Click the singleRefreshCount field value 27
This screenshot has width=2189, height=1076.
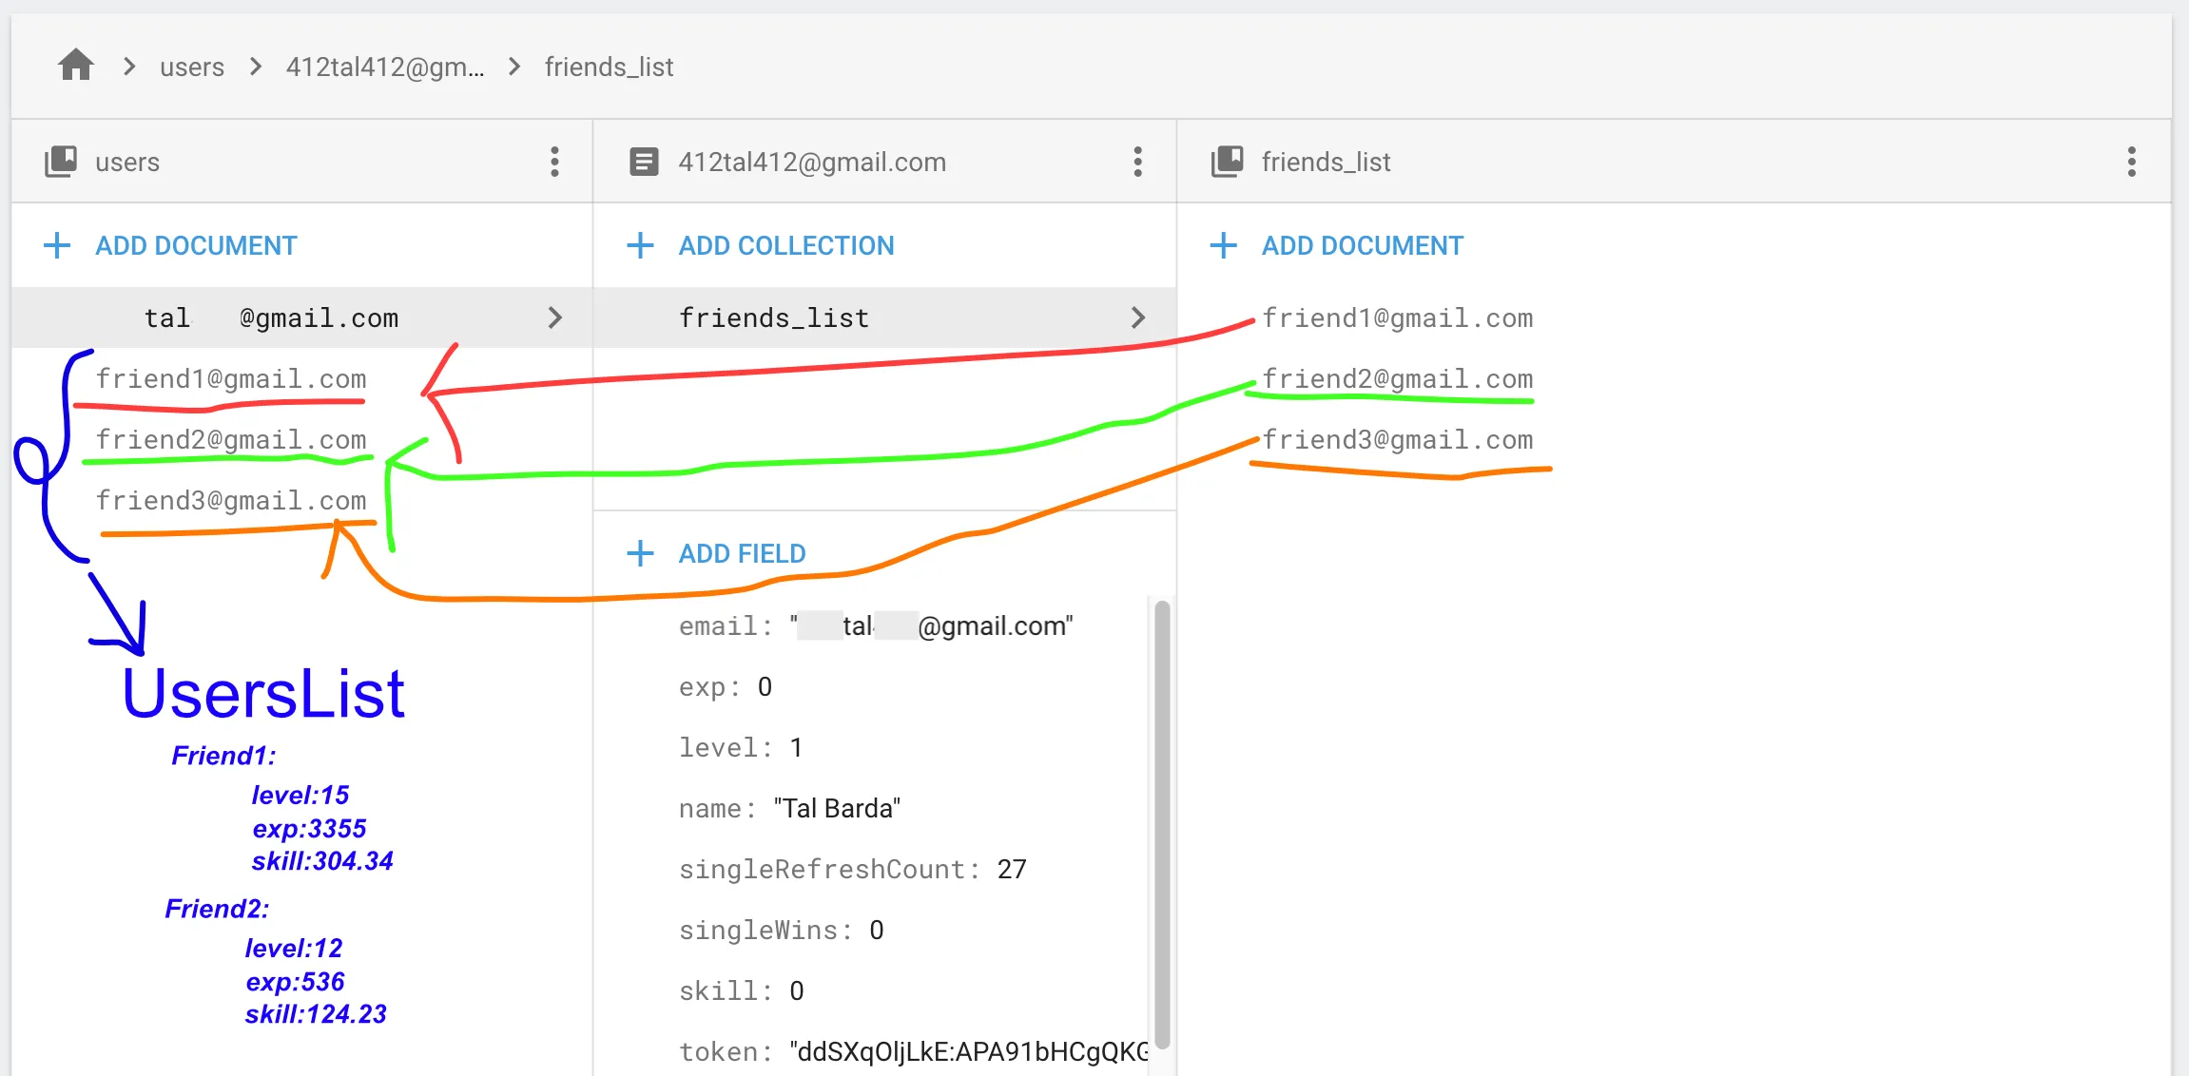[x=1012, y=869]
